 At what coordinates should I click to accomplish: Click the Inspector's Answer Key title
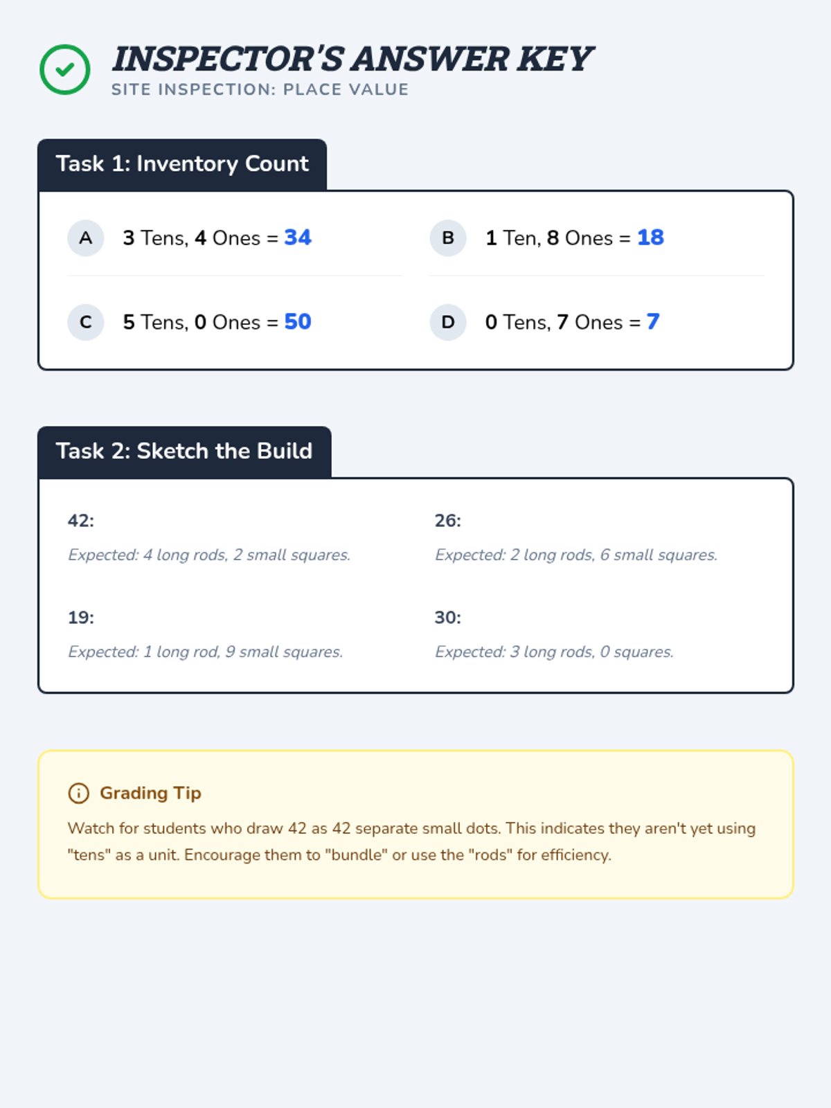352,59
